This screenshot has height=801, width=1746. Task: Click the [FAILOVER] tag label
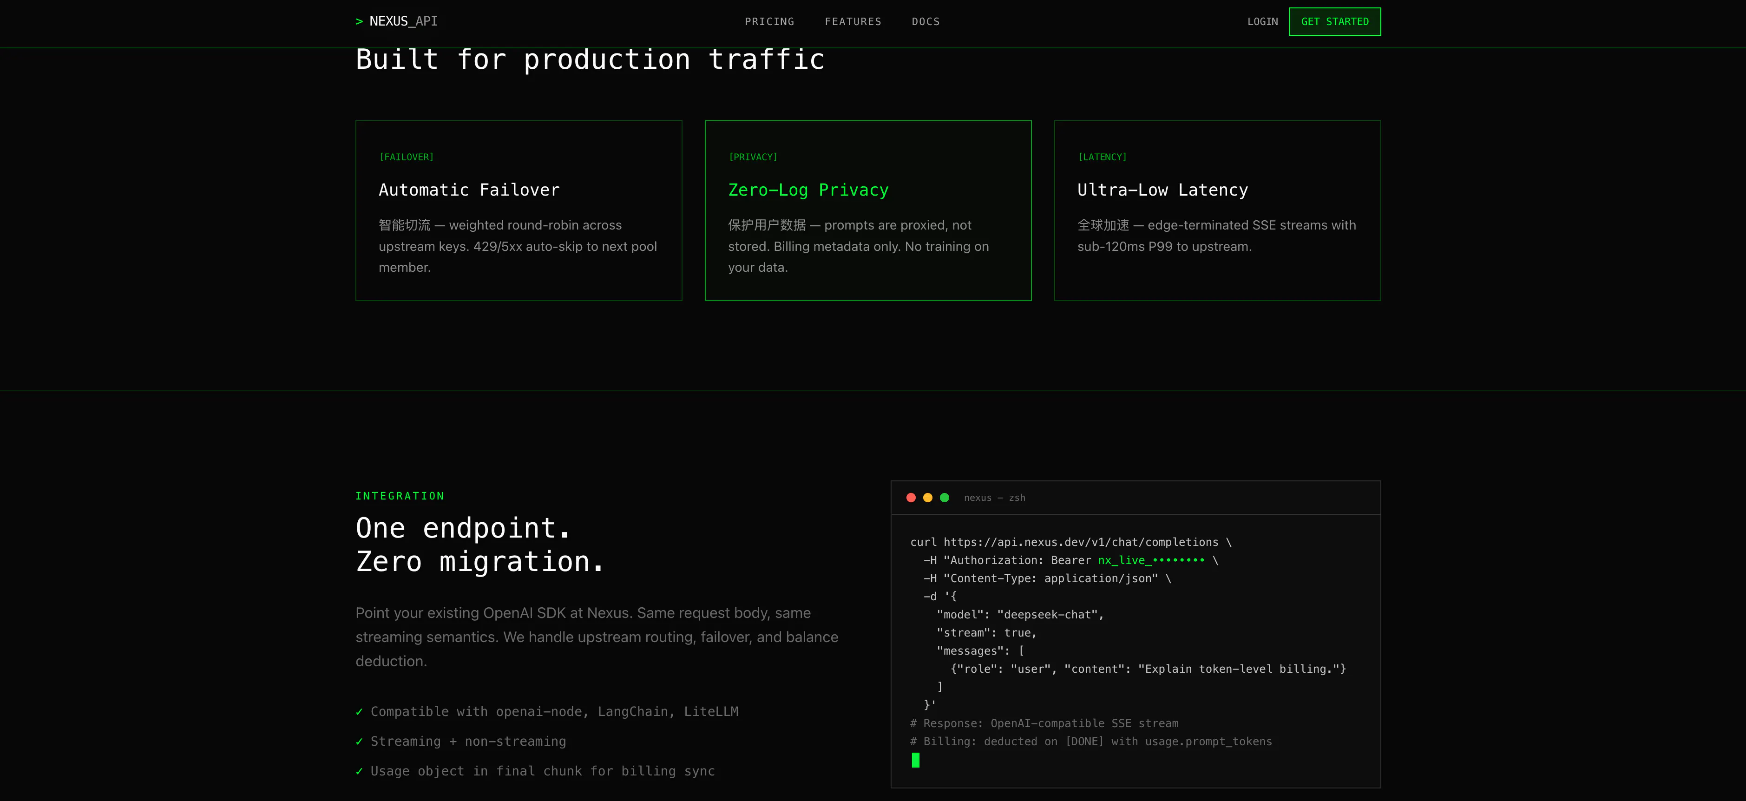406,157
